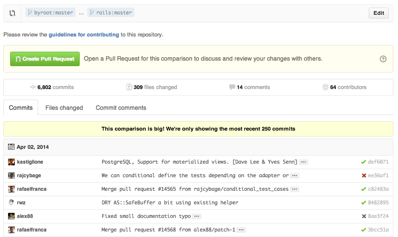Viewport: 398px width, 237px height.
Task: Open the Commit comments tab
Action: (121, 108)
